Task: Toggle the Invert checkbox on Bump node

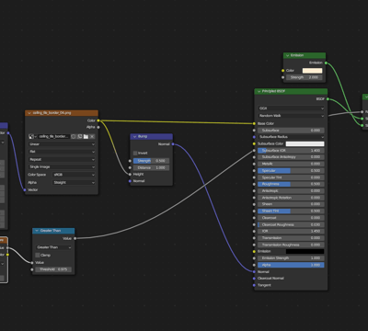Action: point(135,153)
